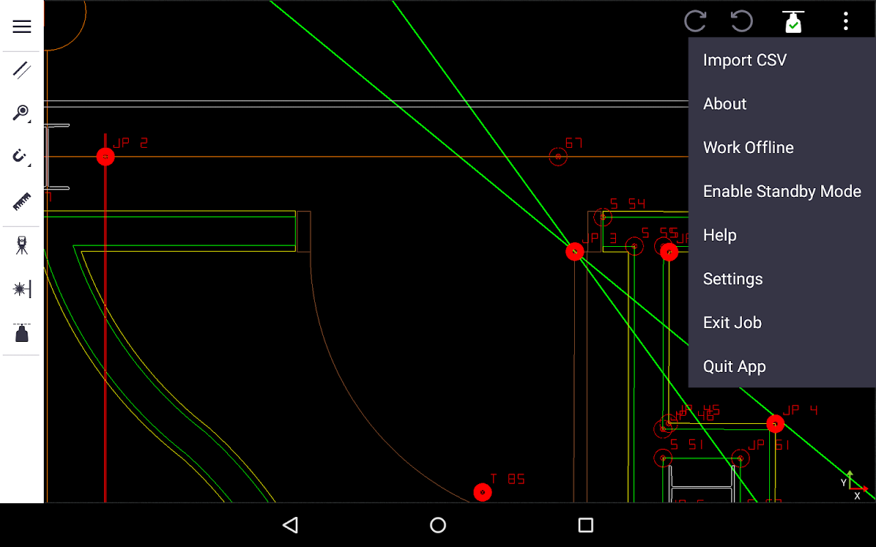Image resolution: width=876 pixels, height=547 pixels.
Task: Click the redo arrow icon
Action: coord(695,21)
